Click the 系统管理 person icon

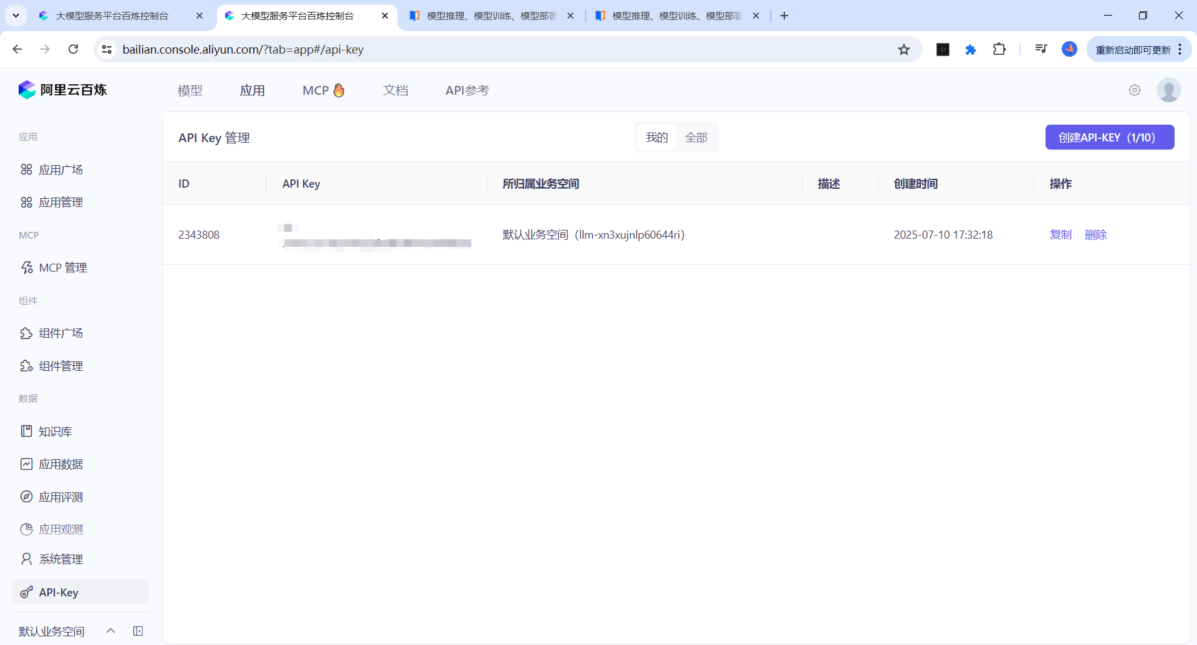(26, 559)
